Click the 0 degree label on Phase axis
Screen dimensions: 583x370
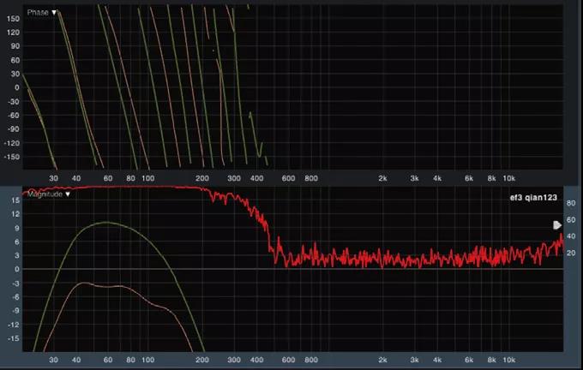point(15,87)
